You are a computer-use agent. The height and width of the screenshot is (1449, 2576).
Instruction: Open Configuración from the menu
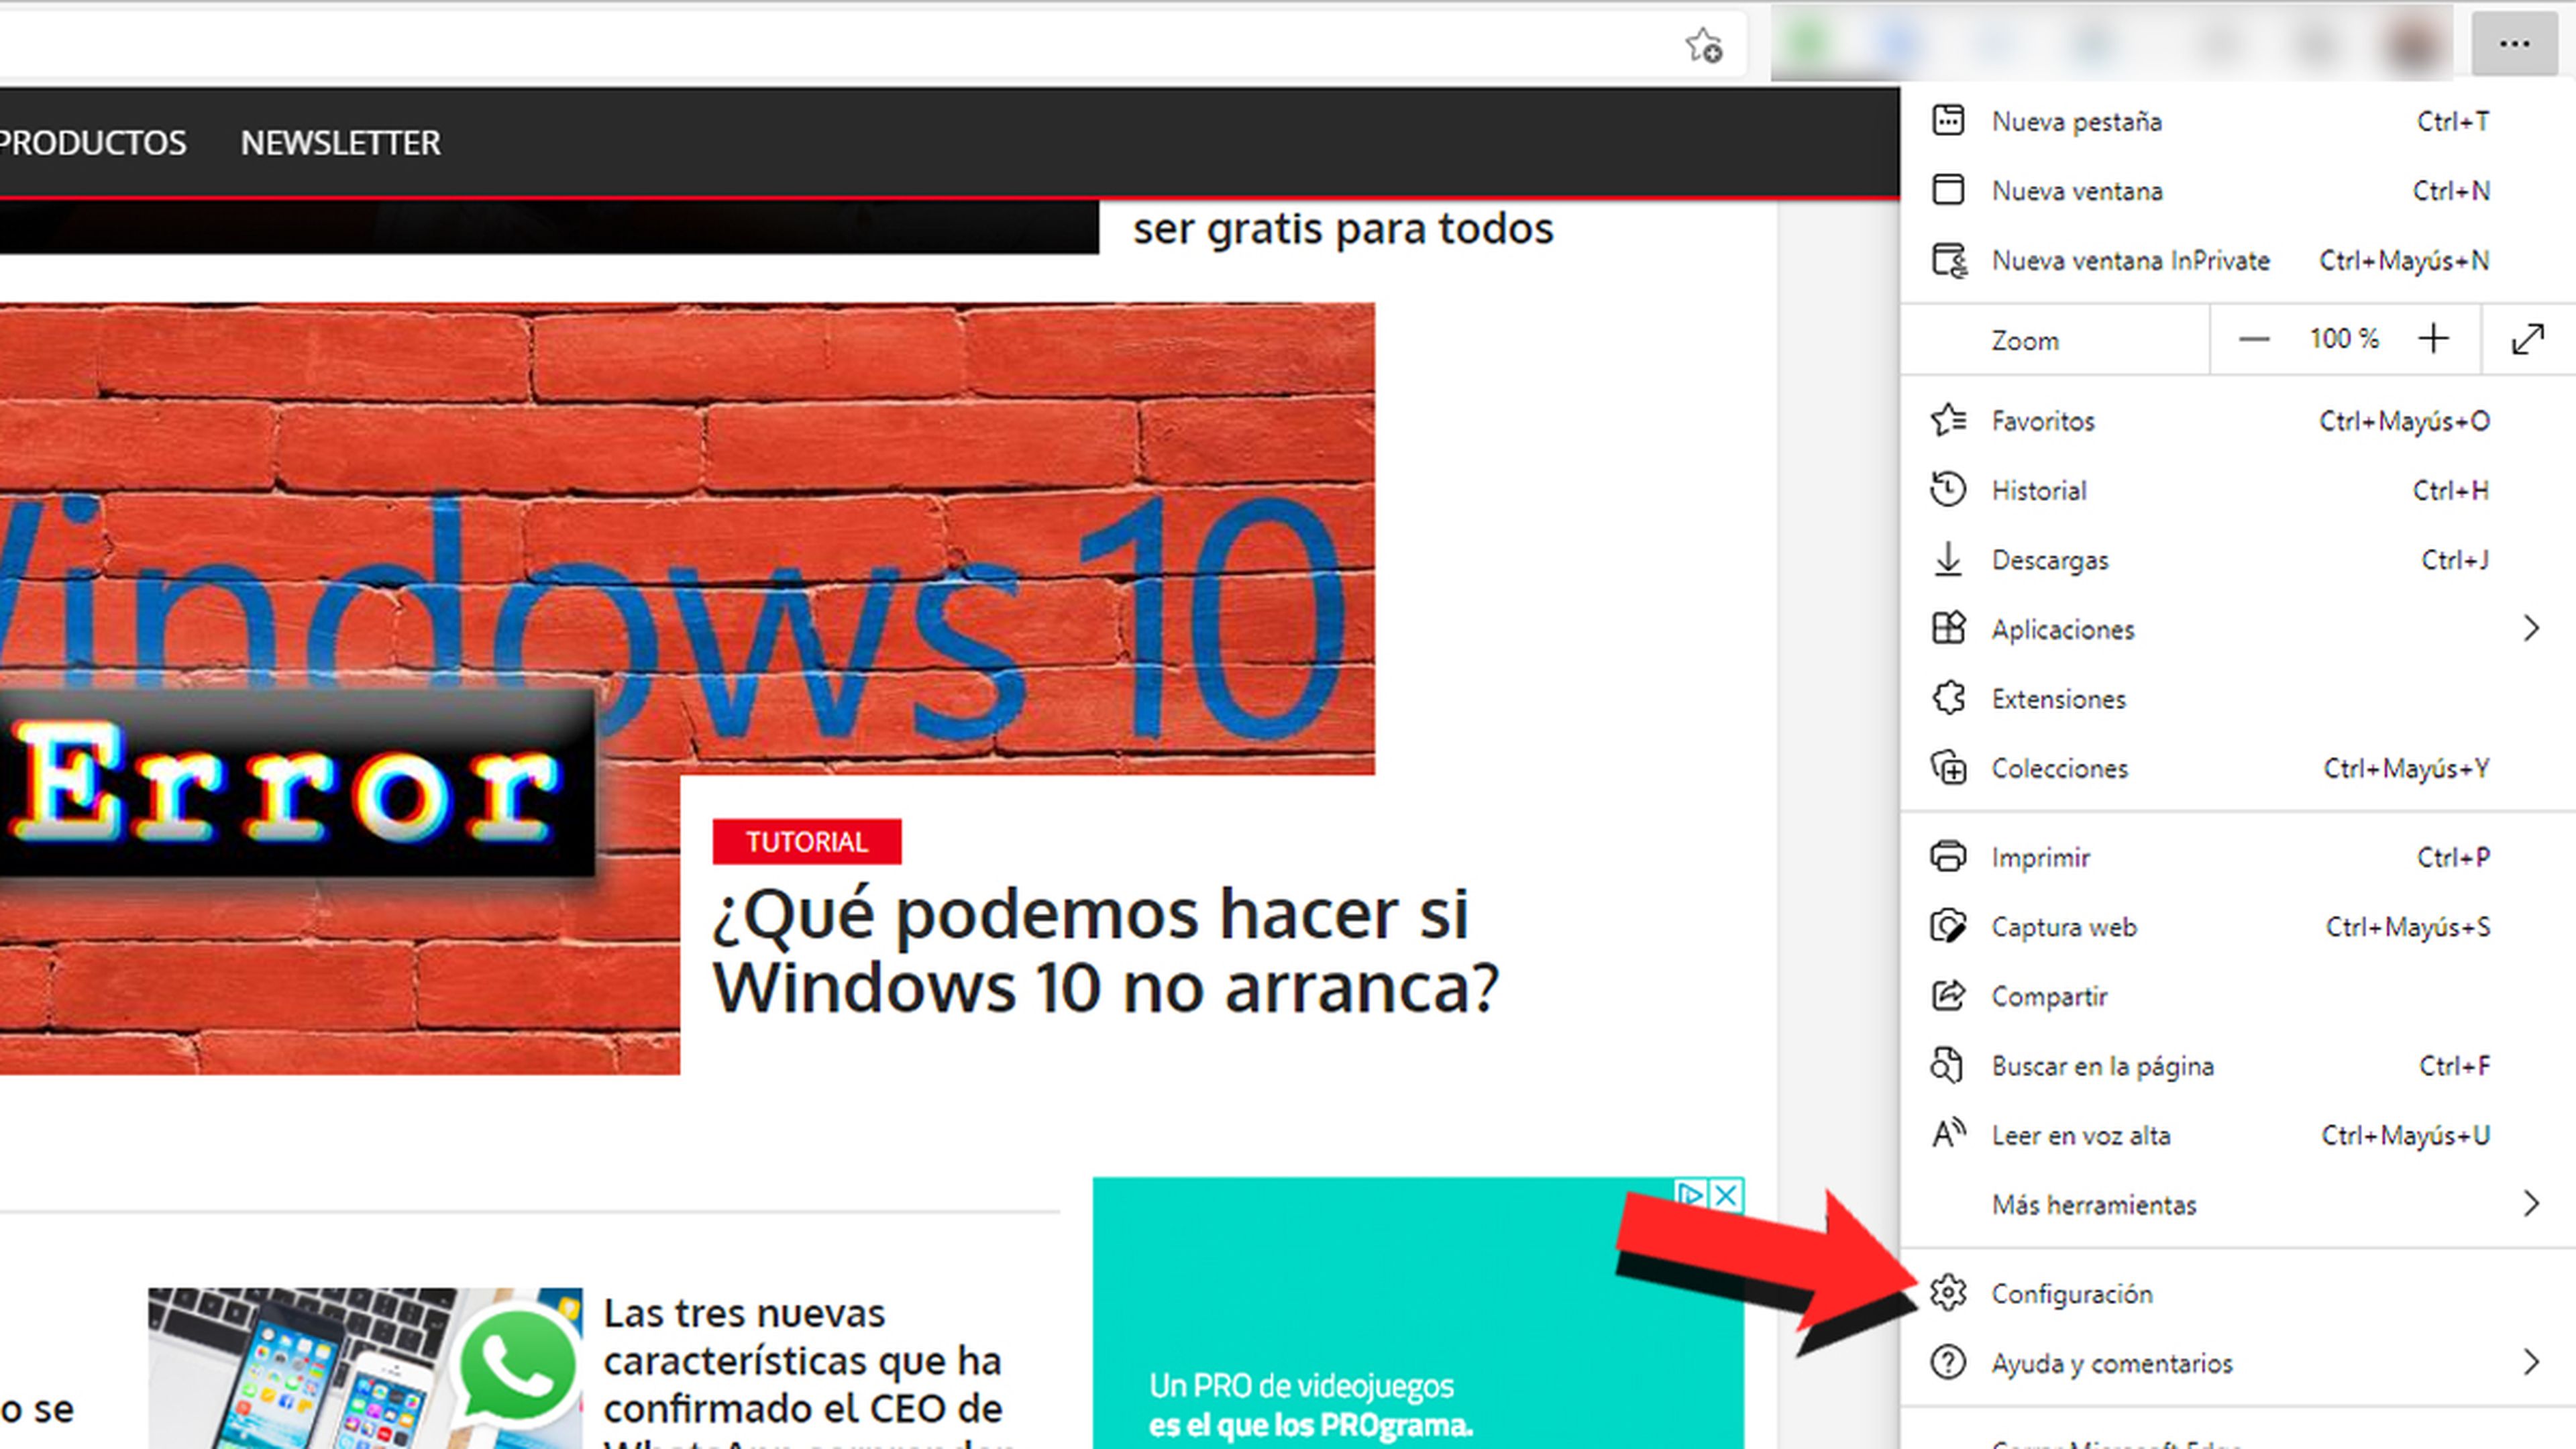click(2238, 1293)
